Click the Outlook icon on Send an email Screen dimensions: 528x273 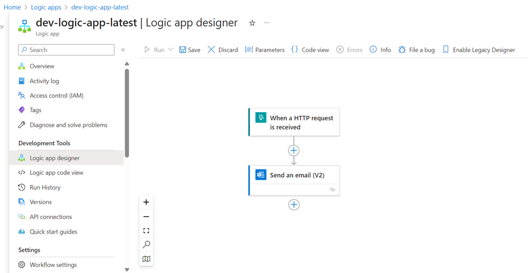click(260, 175)
